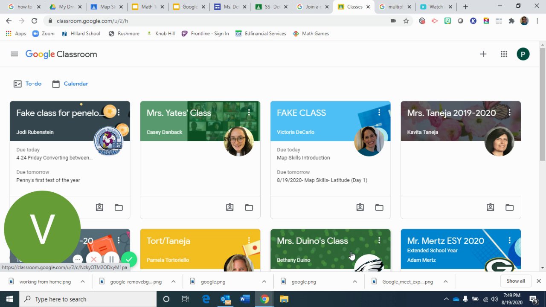Viewport: 546px width, 307px height.
Task: Open the Zoom bookmark
Action: (x=44, y=33)
